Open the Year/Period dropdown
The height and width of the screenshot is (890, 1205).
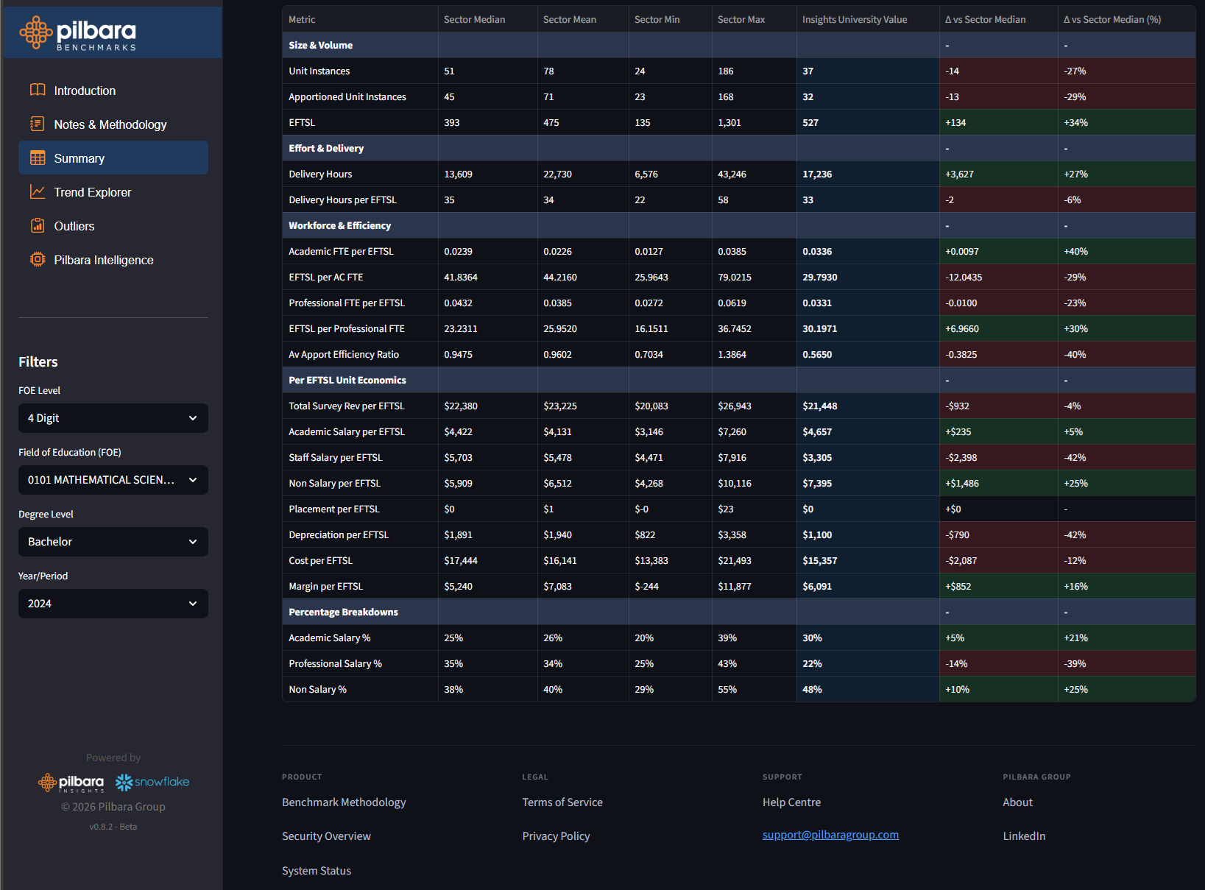tap(113, 604)
